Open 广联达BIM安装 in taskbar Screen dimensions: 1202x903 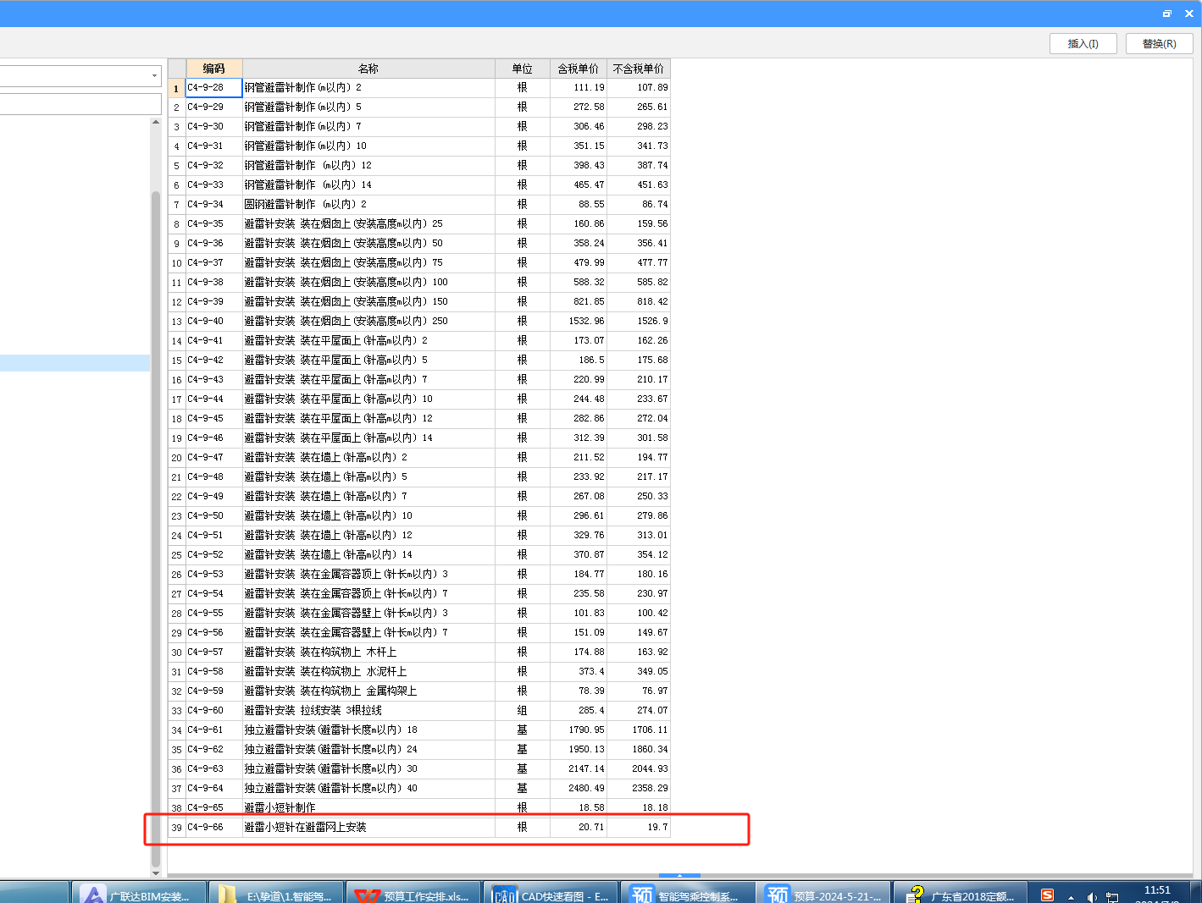(x=139, y=893)
